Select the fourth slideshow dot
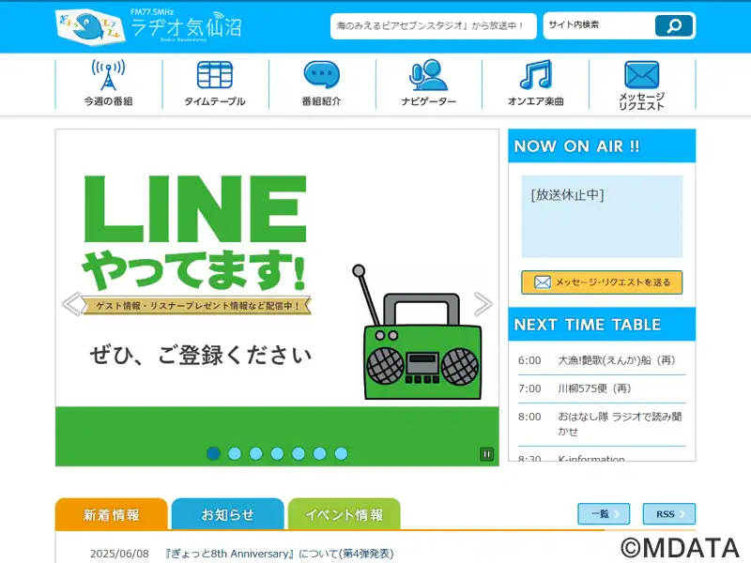This screenshot has width=751, height=563. [277, 453]
